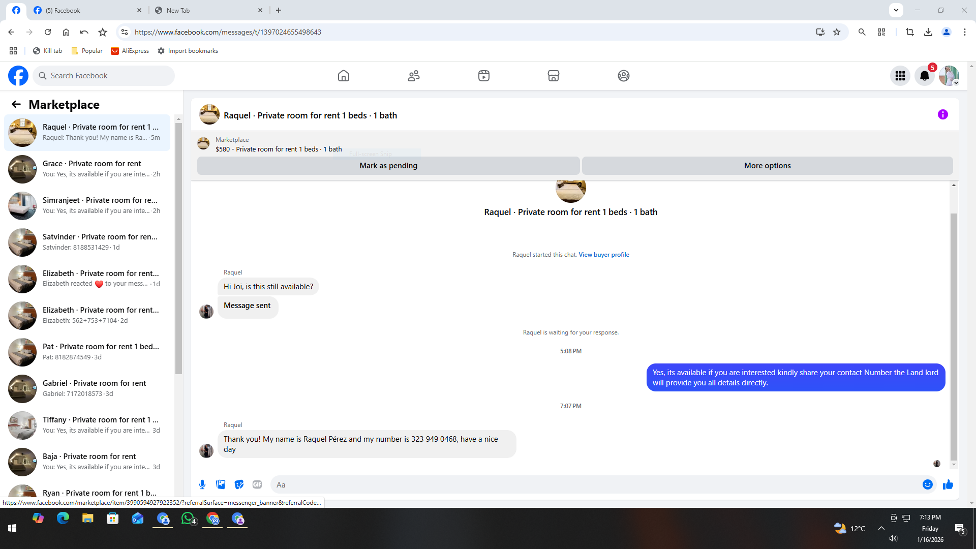Click the voice clip microphone icon
This screenshot has height=549, width=976.
pyautogui.click(x=202, y=484)
